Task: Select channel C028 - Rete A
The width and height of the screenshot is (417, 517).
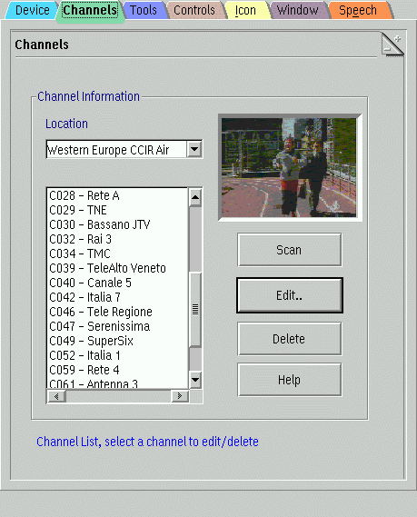Action: coord(118,196)
